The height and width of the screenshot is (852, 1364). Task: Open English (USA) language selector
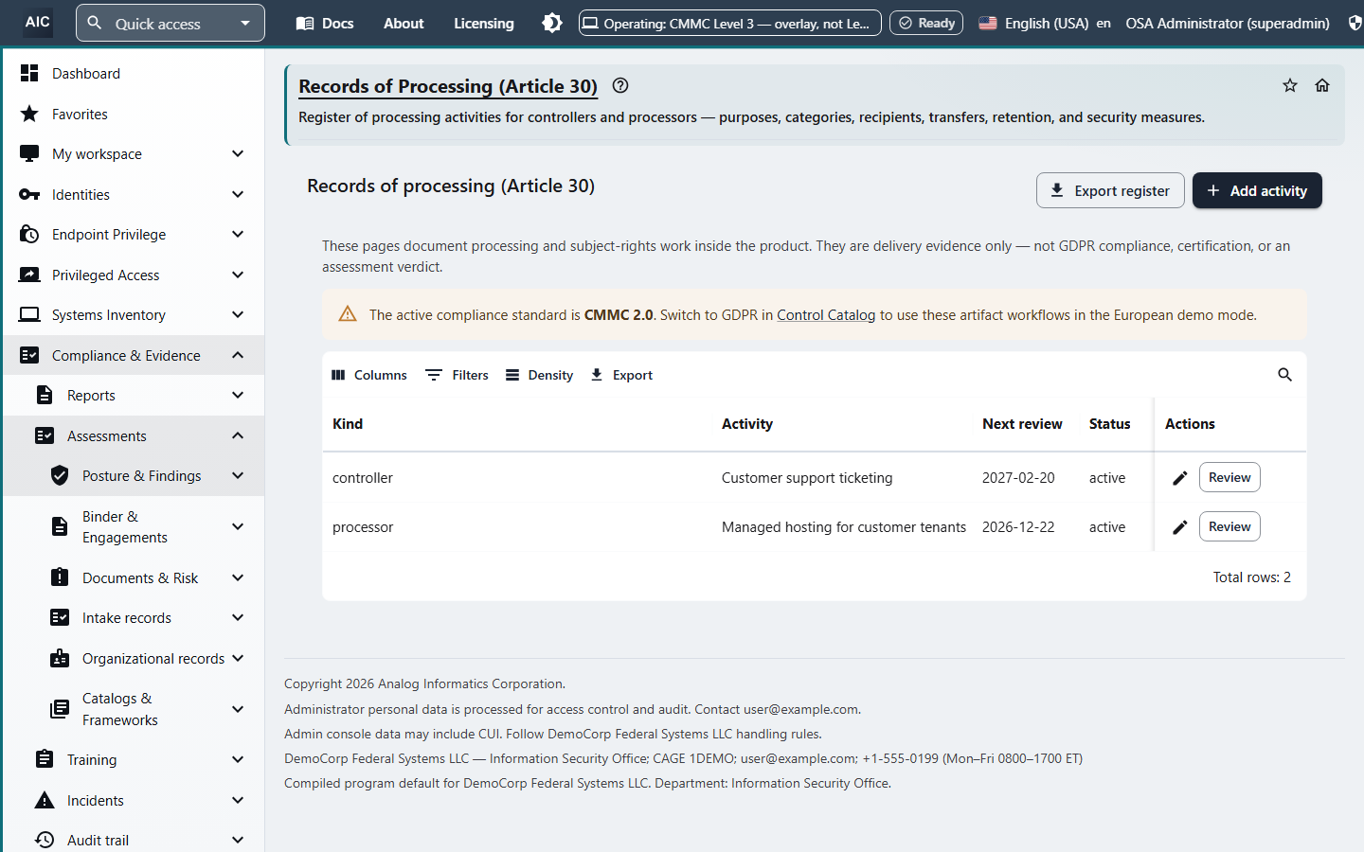coord(1044,23)
